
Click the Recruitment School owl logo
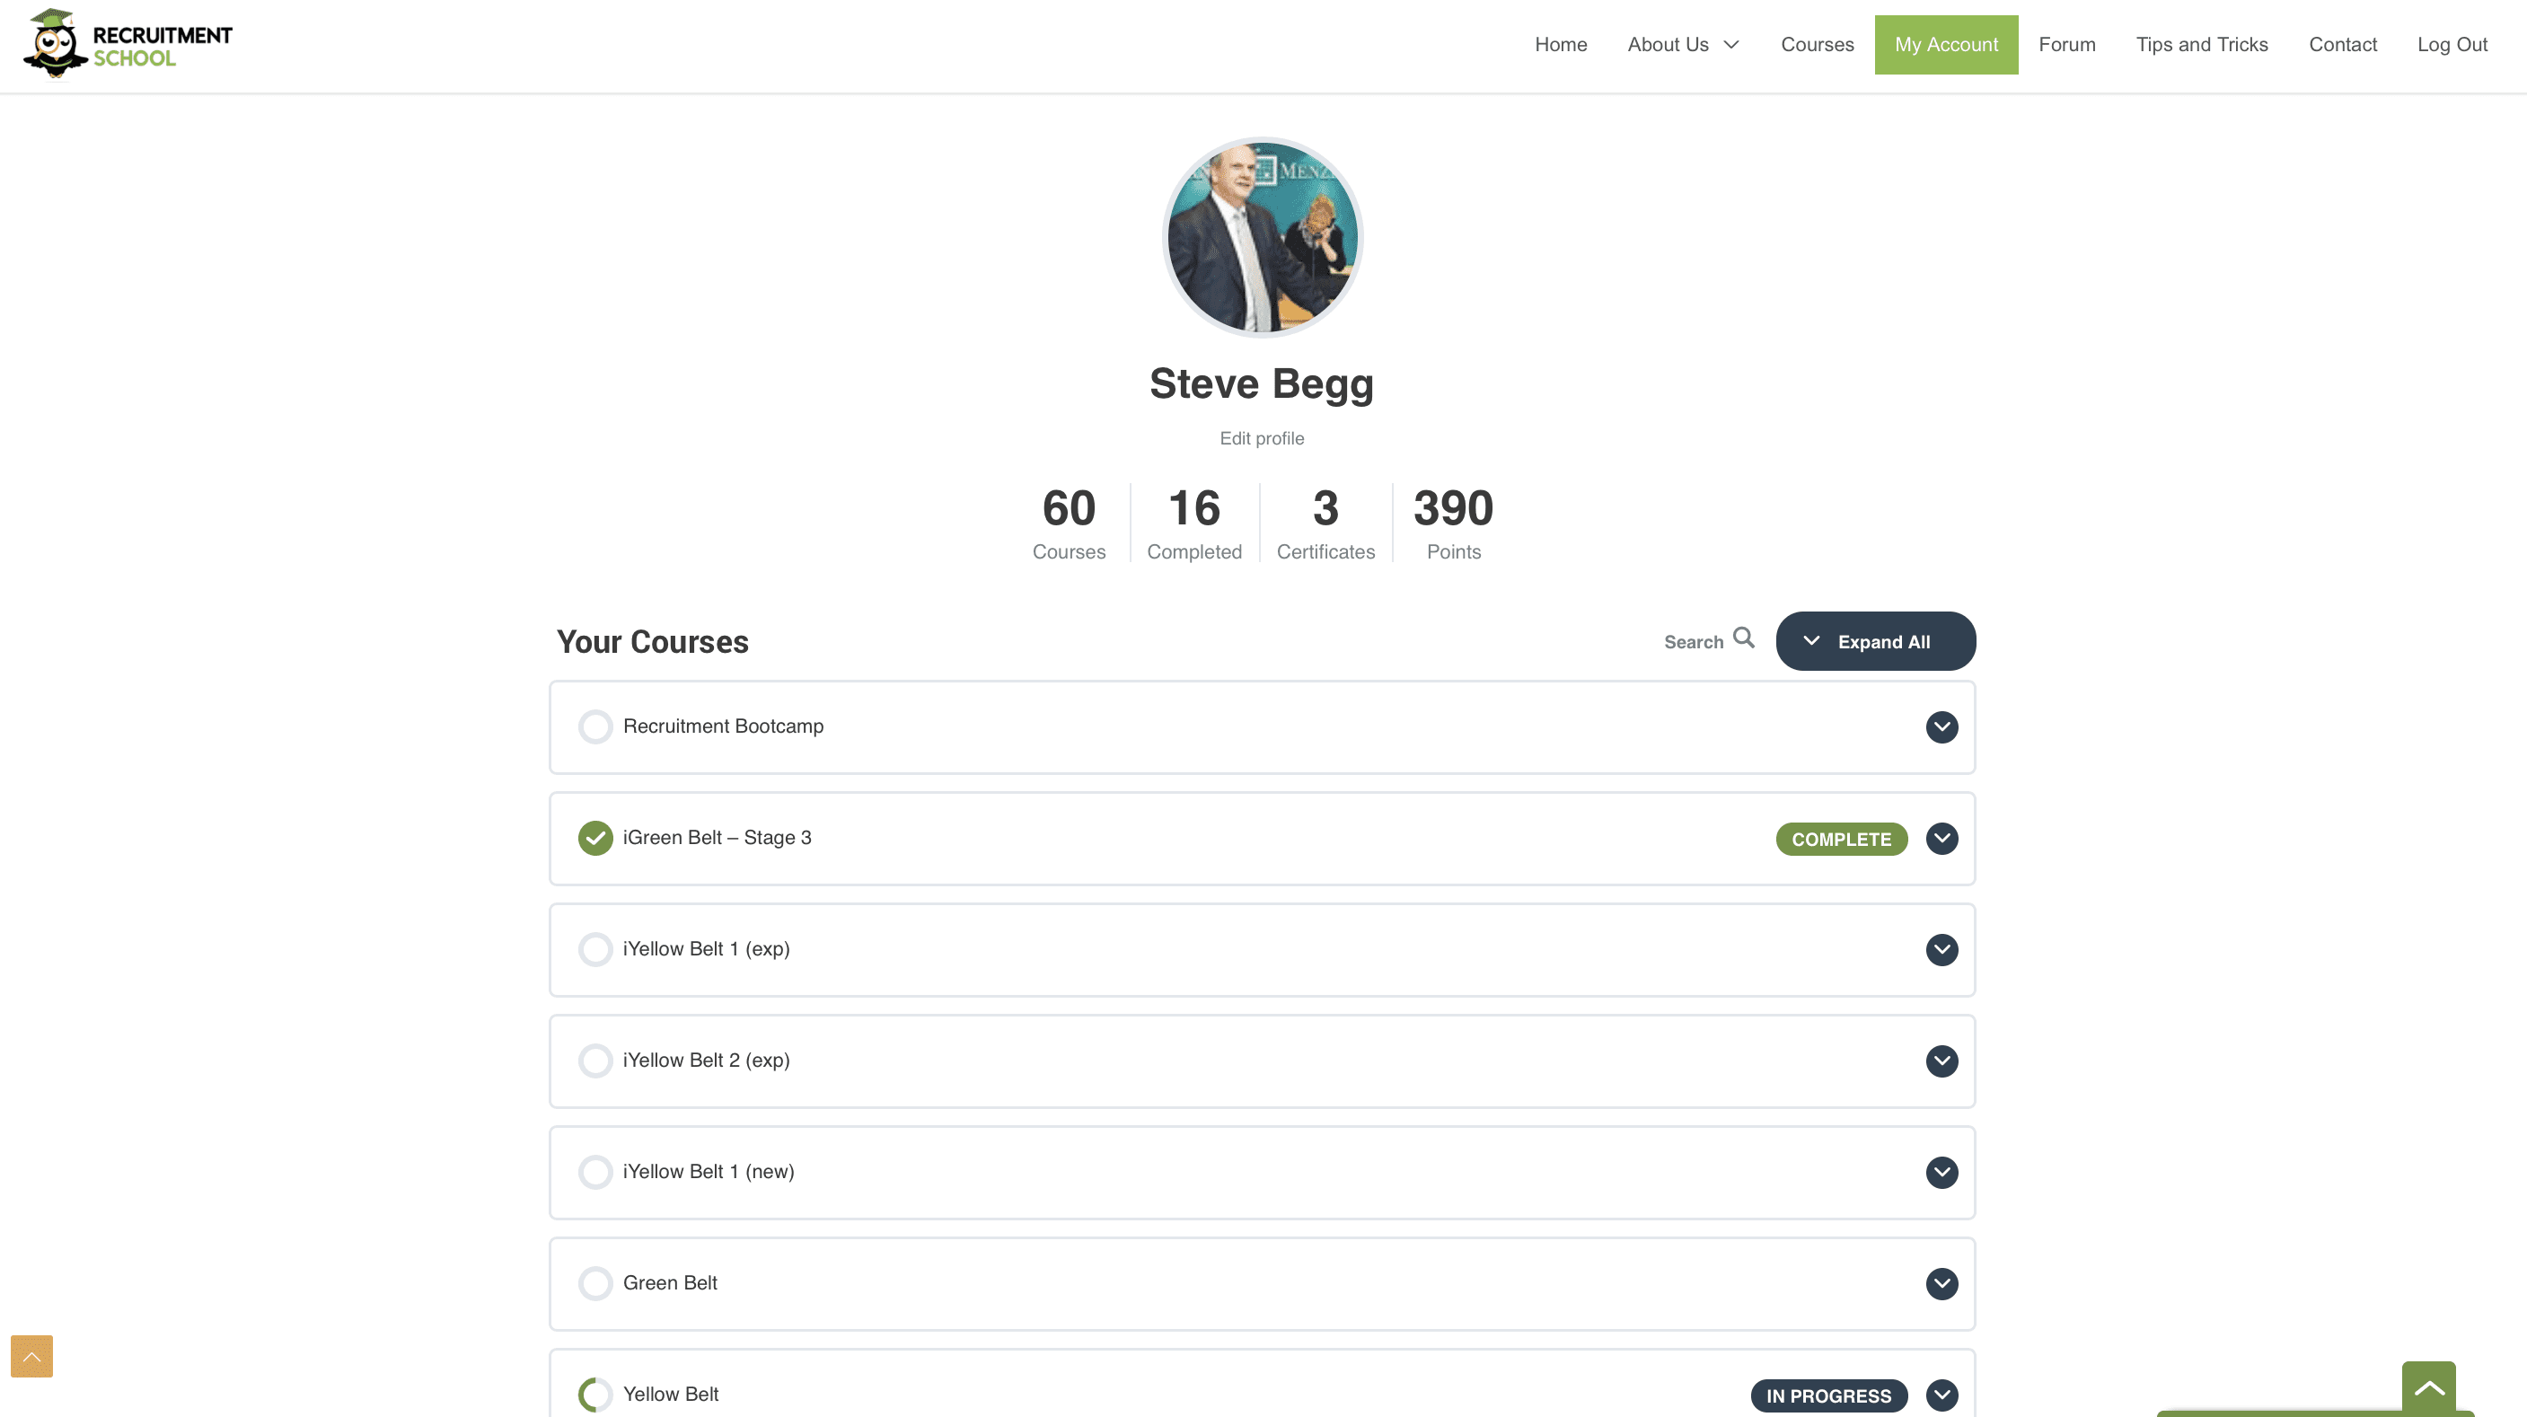pyautogui.click(x=56, y=44)
